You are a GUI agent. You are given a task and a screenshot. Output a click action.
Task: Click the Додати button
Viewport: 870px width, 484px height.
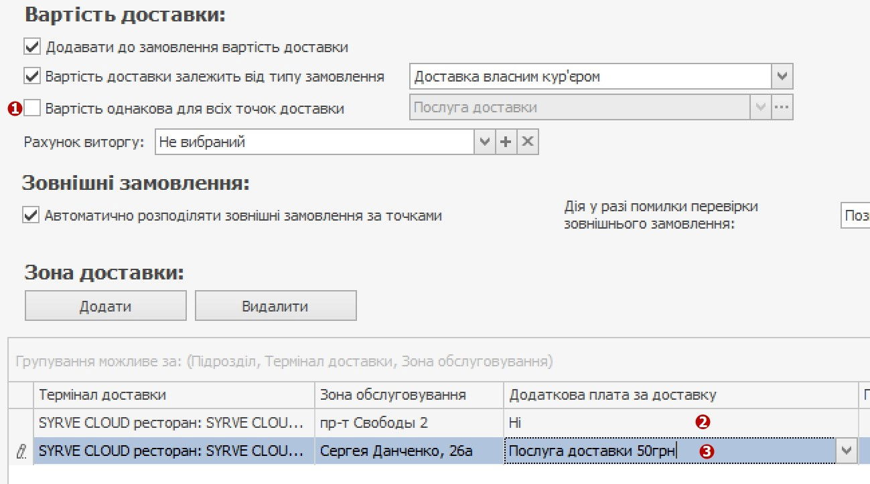point(105,307)
